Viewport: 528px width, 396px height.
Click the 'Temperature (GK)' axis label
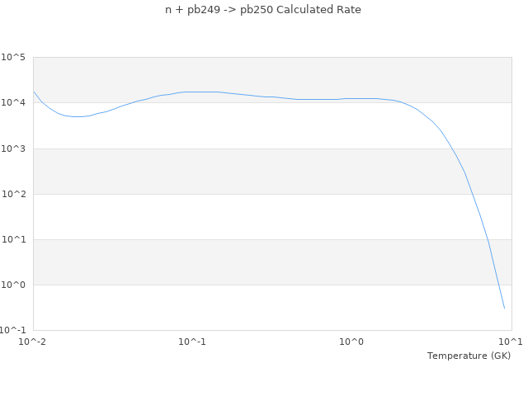469,356
